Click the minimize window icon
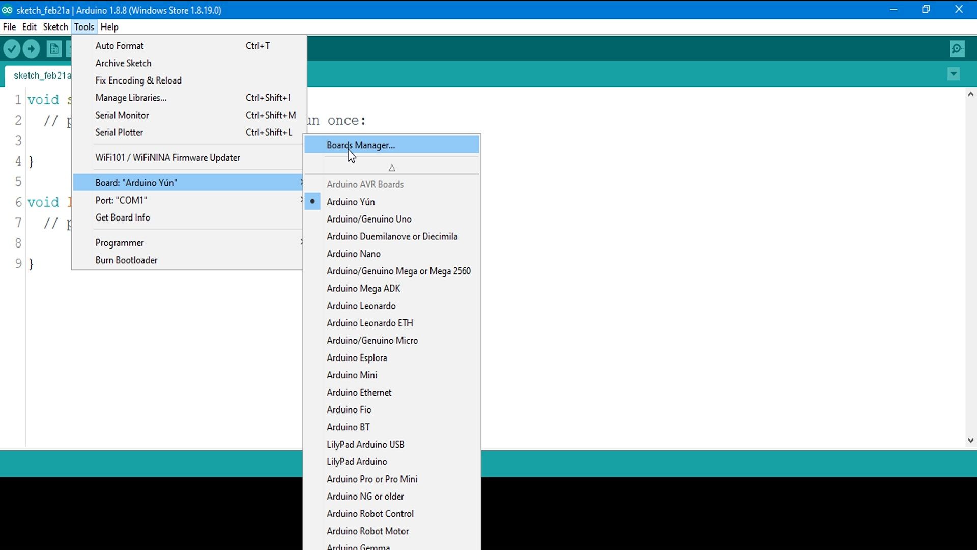This screenshot has width=977, height=550. point(893,10)
